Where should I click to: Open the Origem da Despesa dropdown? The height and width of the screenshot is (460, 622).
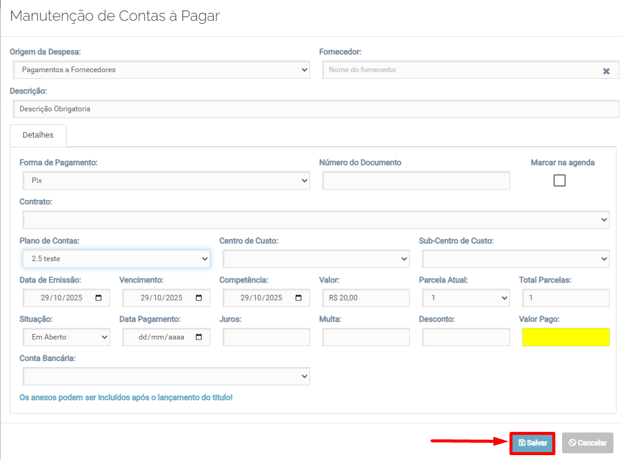[161, 70]
